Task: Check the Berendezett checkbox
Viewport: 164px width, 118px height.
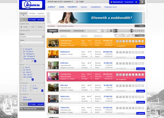Action: coord(21,100)
